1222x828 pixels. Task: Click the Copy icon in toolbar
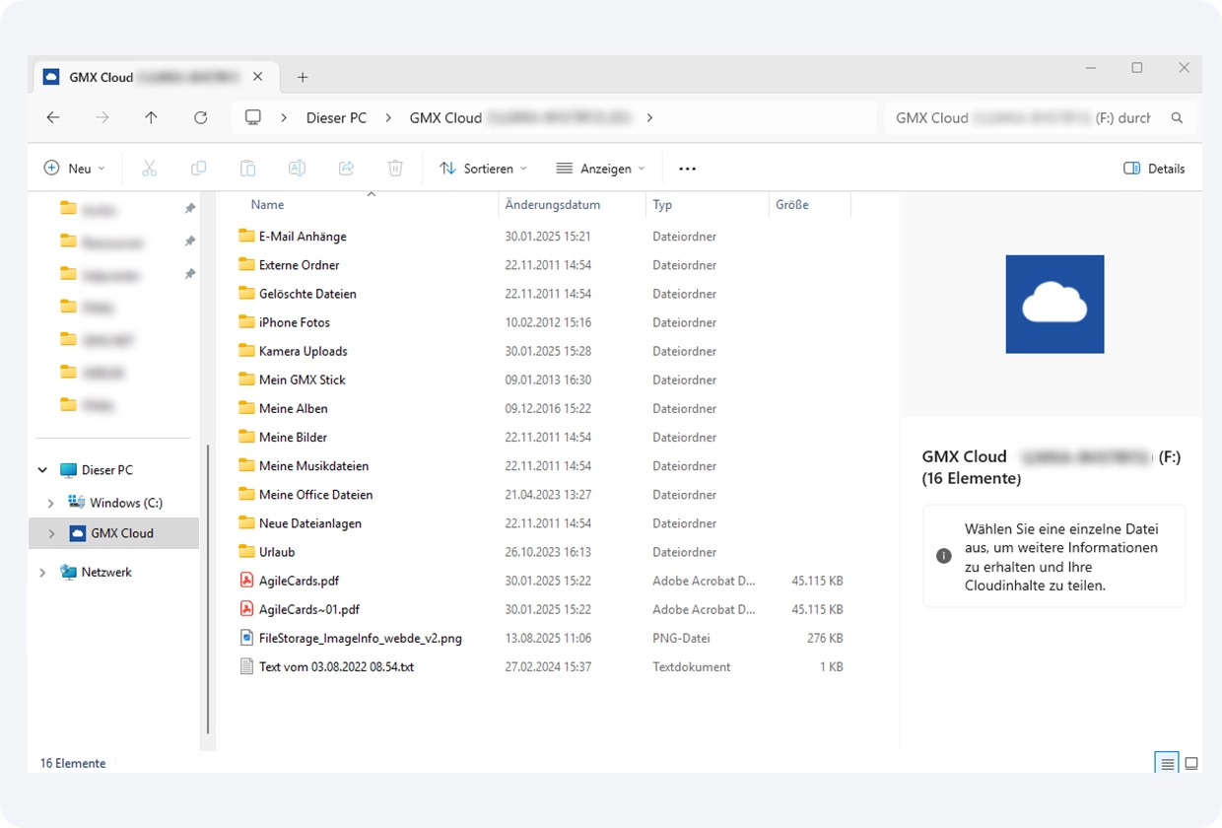pos(198,169)
